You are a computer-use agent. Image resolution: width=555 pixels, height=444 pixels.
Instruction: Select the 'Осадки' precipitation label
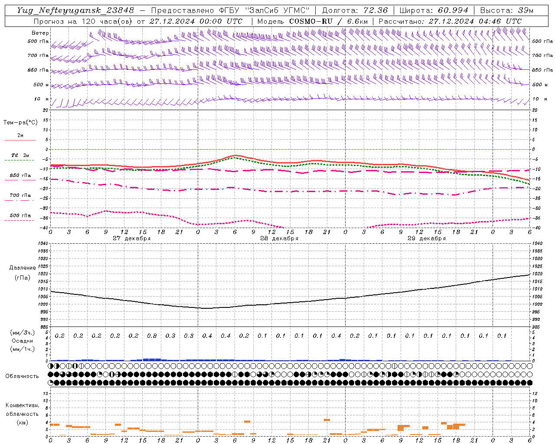[x=23, y=341]
